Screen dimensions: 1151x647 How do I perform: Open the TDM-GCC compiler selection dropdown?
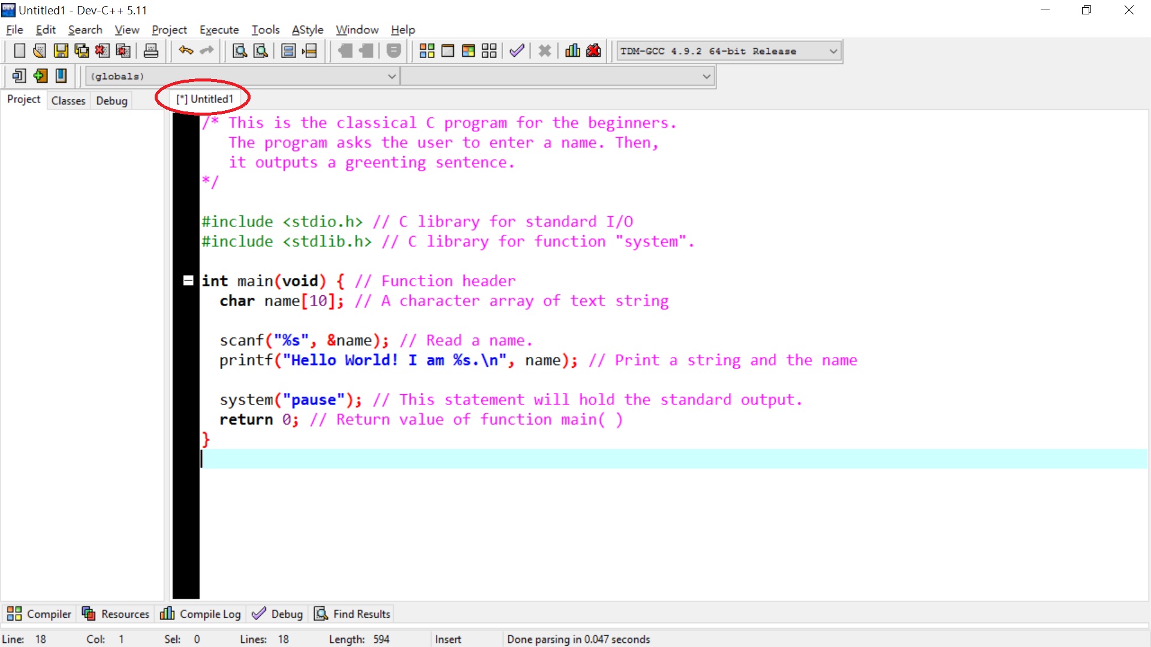833,52
